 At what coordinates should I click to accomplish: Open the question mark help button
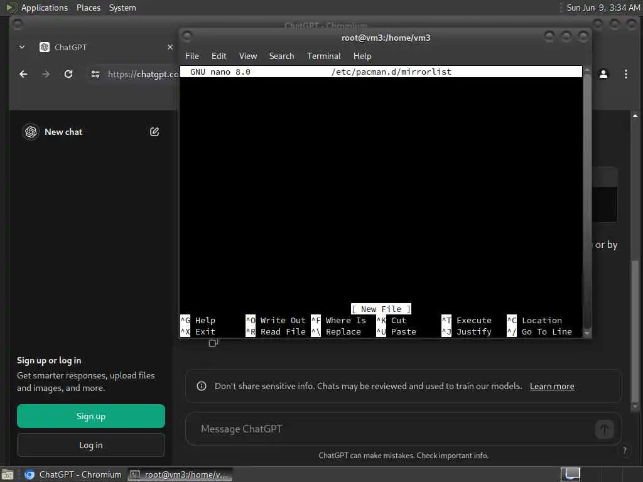[625, 451]
